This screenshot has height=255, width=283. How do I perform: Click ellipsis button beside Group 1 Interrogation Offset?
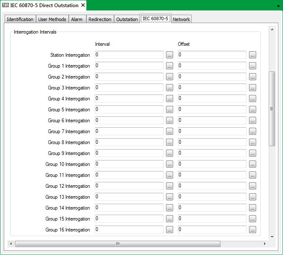[x=252, y=66]
